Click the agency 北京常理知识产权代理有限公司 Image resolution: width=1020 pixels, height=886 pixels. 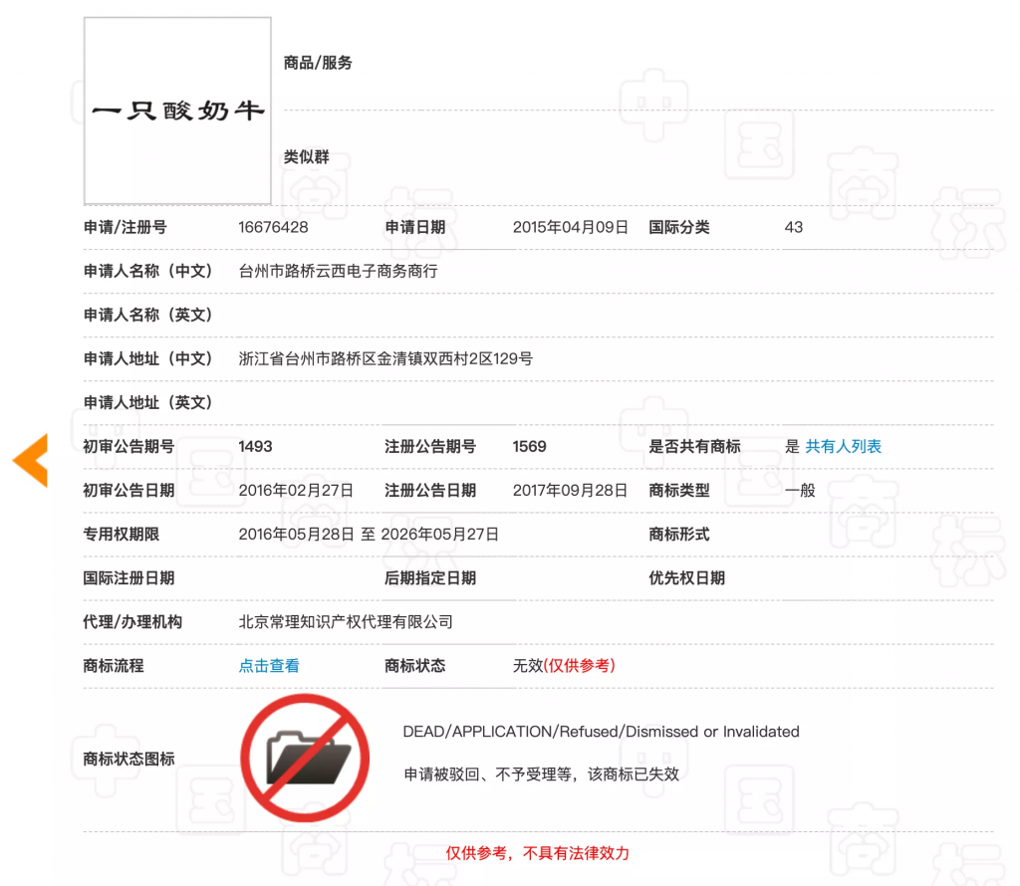click(x=346, y=622)
